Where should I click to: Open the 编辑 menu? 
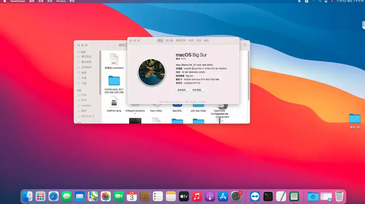coord(32,1)
